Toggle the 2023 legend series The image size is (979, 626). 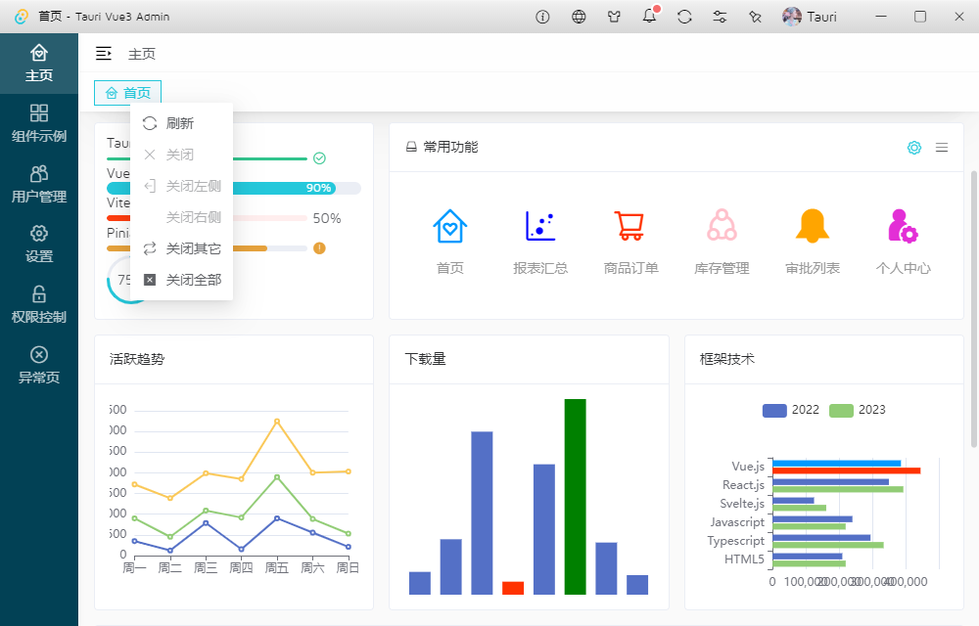pos(858,410)
